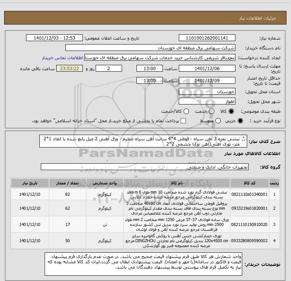
Task: Click the buyer notes text box
Action: click(144, 264)
